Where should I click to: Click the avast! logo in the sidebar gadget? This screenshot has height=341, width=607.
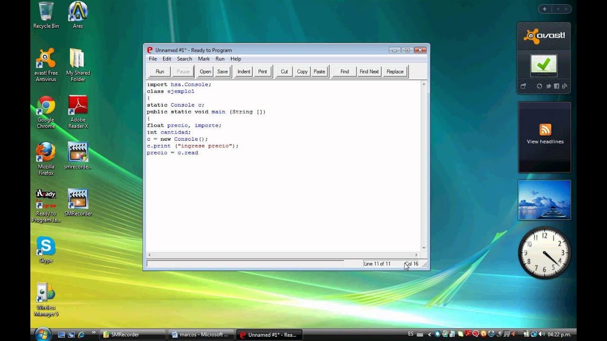[x=544, y=36]
